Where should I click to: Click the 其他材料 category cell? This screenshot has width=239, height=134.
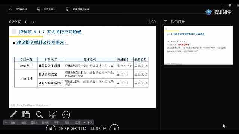click(26, 79)
